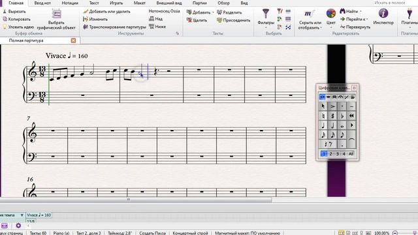
Task: Select the half note on keypad
Action: [332, 125]
